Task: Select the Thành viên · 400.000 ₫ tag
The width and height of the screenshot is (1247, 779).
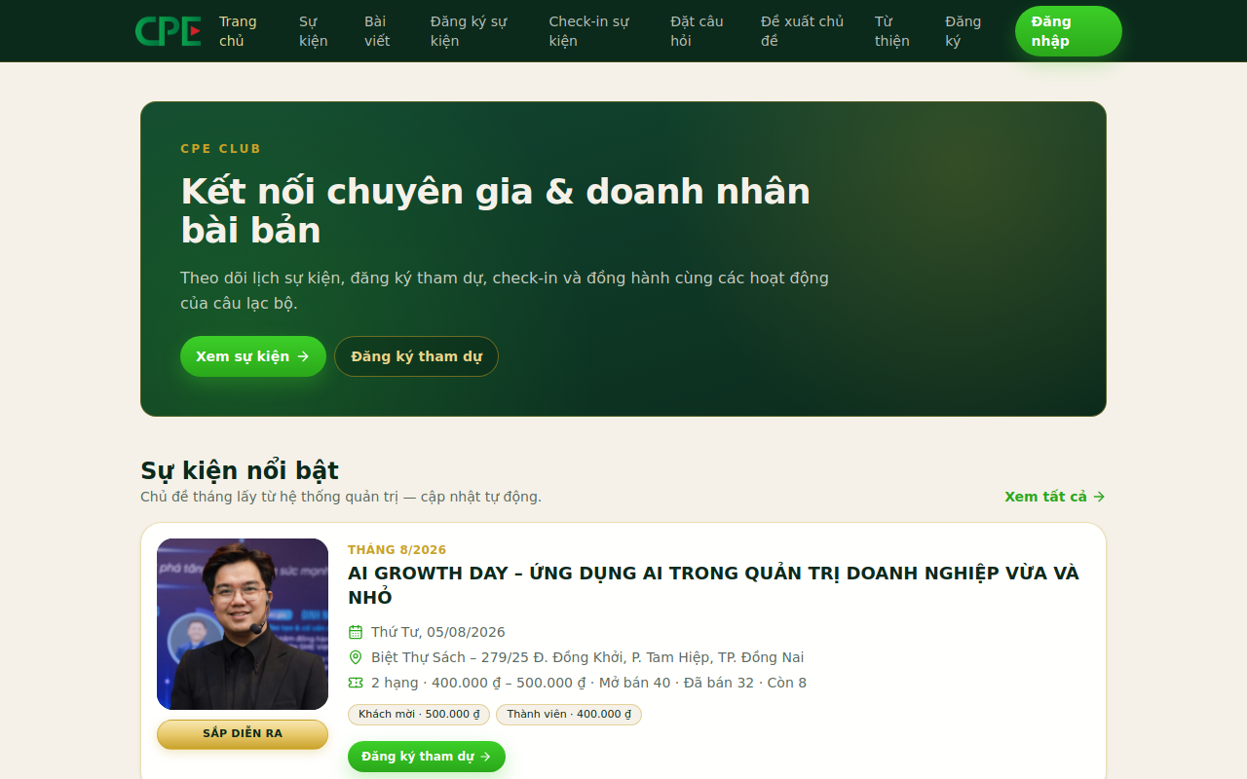Action: click(x=569, y=714)
